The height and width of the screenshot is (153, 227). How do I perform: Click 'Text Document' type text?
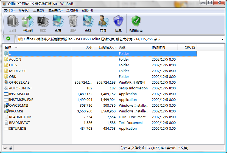click(131, 123)
